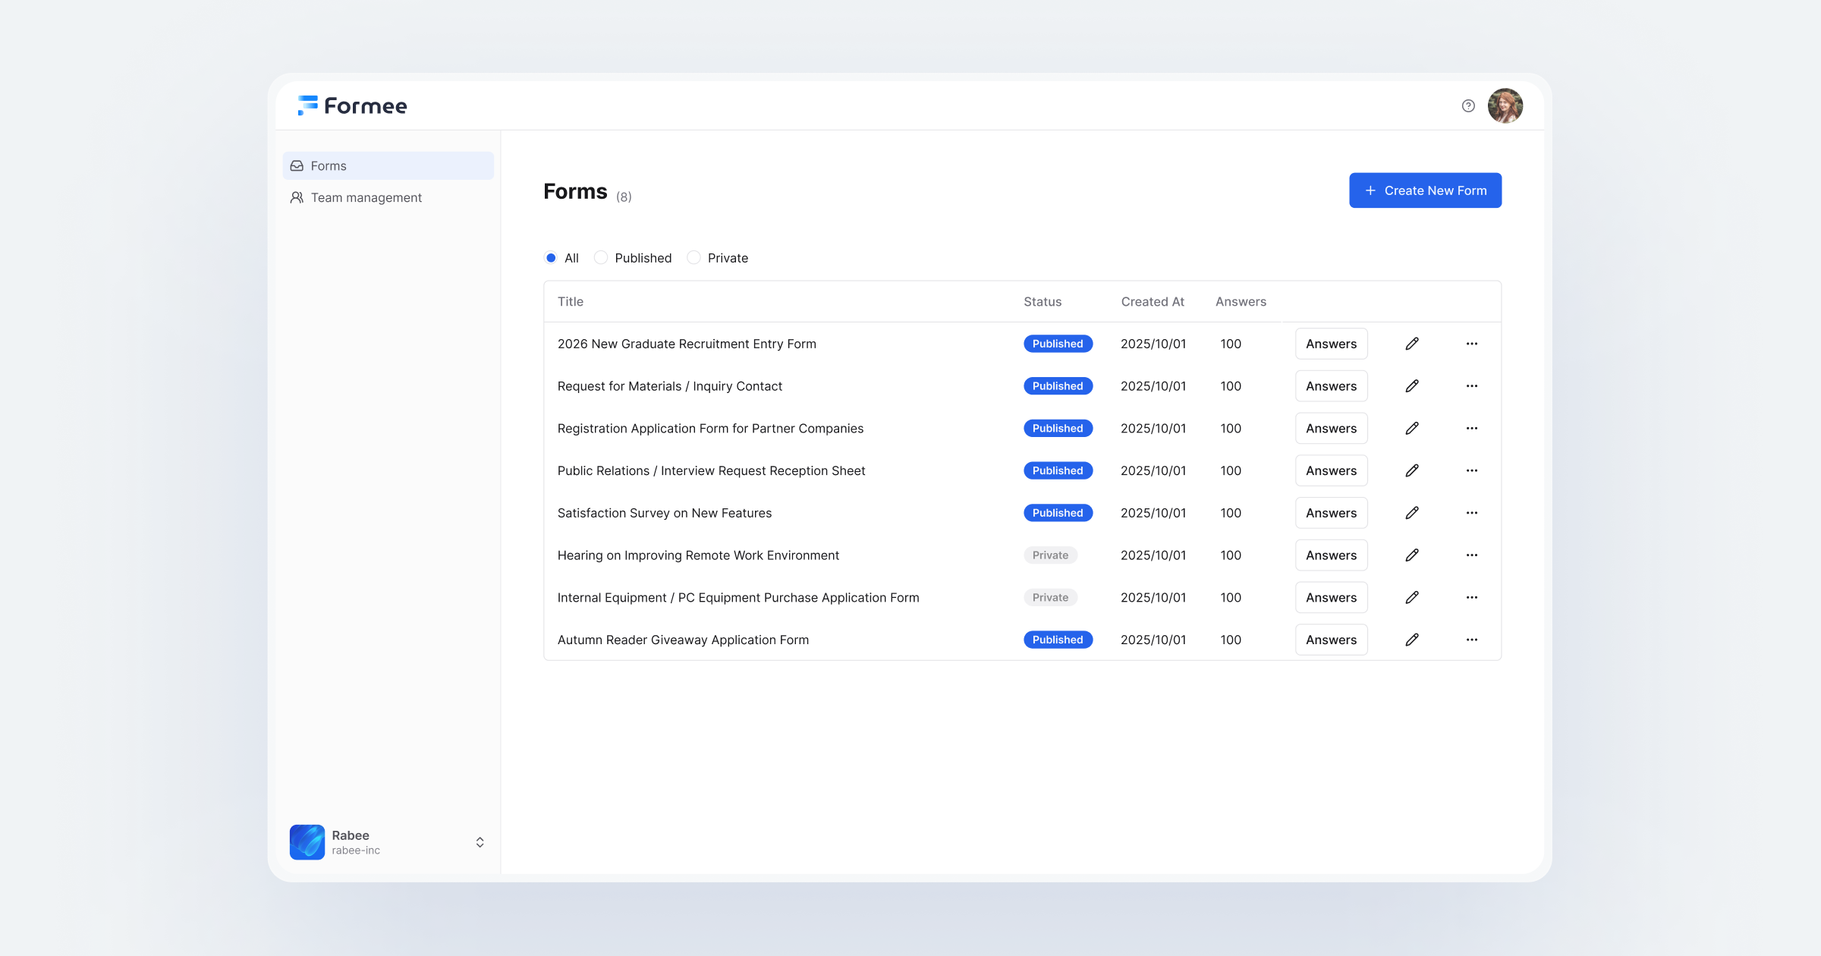
Task: Filter forms by Published status
Action: tap(601, 258)
